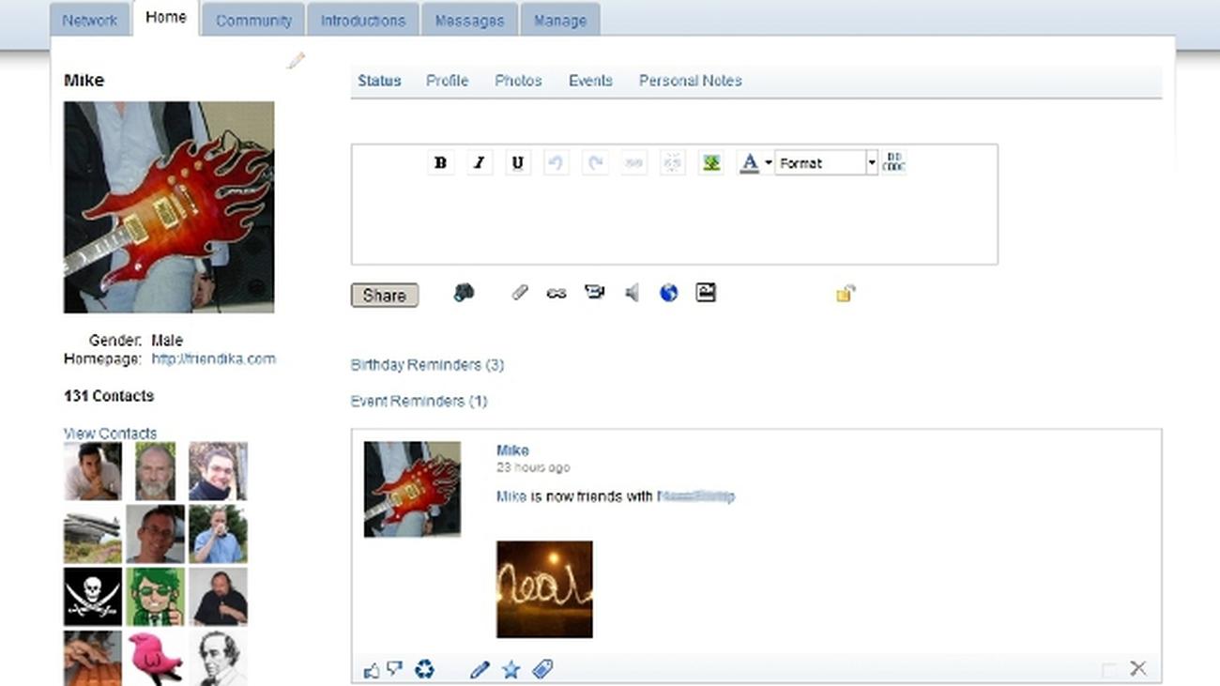Insert a web link using chain icon

point(557,294)
